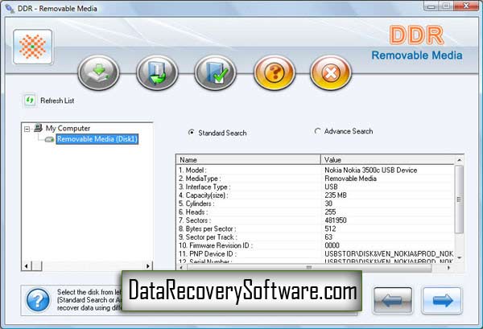Click the removable drive icon beside Disk1
Screen dimensions: 483x329
click(49, 140)
